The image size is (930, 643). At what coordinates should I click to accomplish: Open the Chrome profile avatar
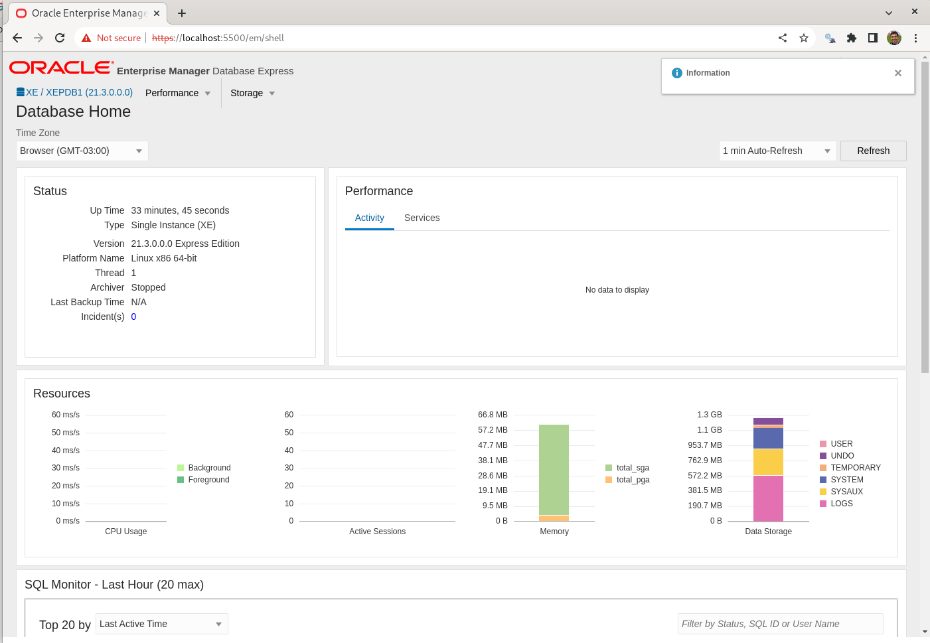894,38
